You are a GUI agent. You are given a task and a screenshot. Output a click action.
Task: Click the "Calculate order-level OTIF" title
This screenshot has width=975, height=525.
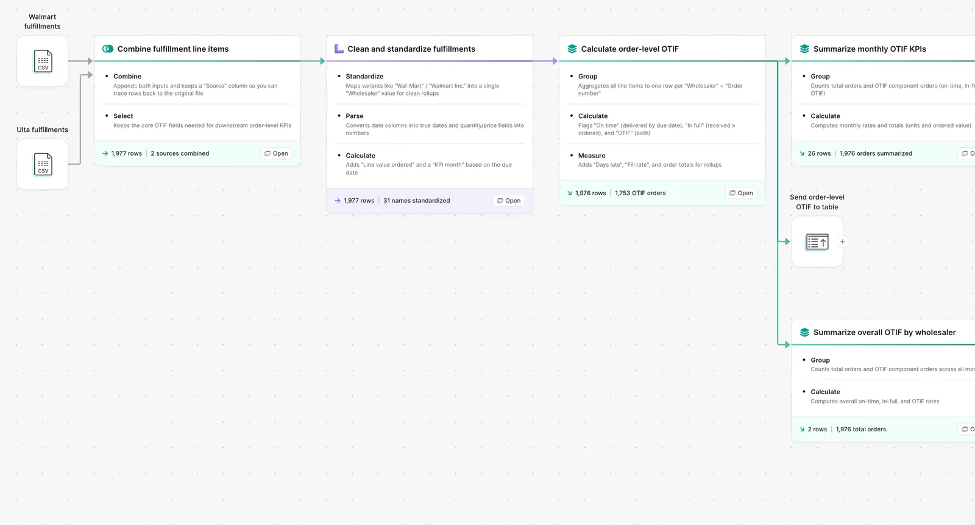coord(630,49)
